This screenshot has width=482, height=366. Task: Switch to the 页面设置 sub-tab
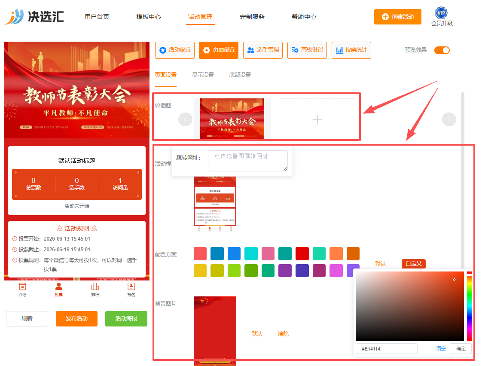pyautogui.click(x=166, y=75)
